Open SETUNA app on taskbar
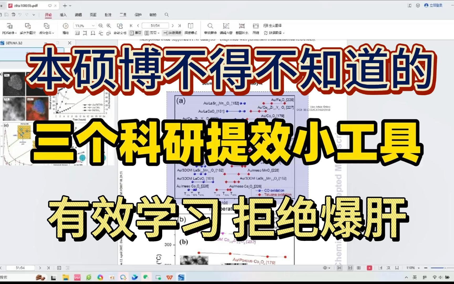454x284 pixels. (181, 277)
